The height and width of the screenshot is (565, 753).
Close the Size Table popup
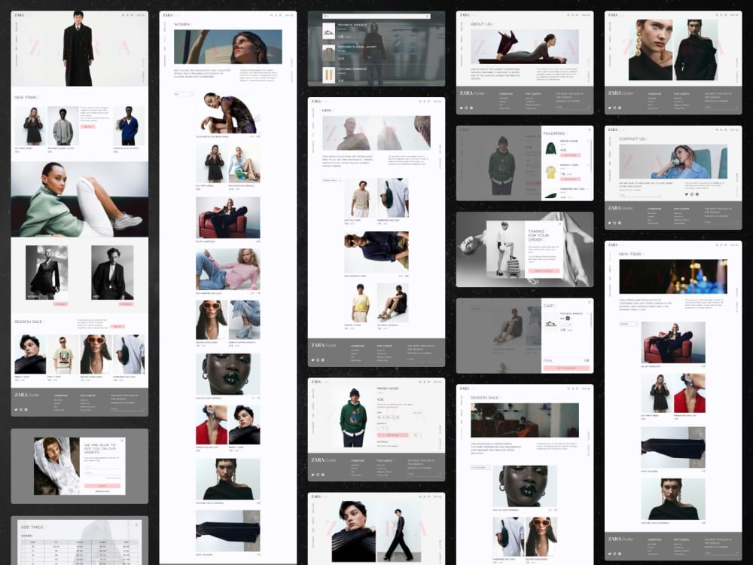[137, 524]
